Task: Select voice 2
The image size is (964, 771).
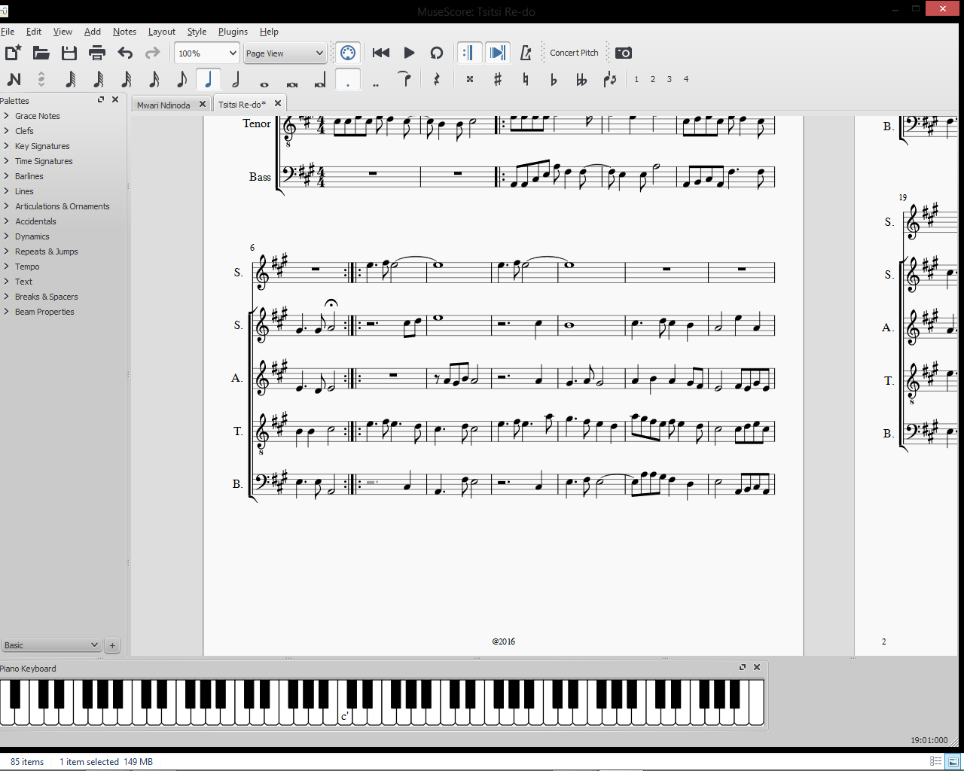Action: point(653,79)
